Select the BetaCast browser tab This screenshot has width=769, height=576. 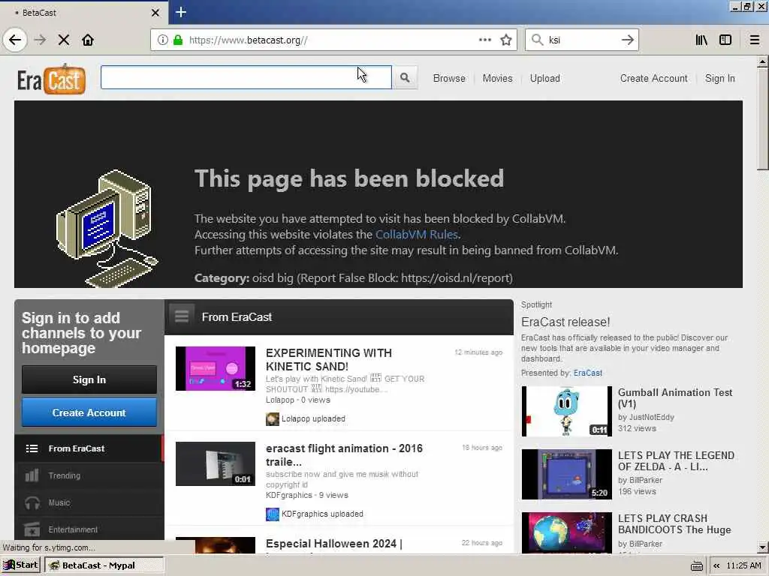coord(84,13)
